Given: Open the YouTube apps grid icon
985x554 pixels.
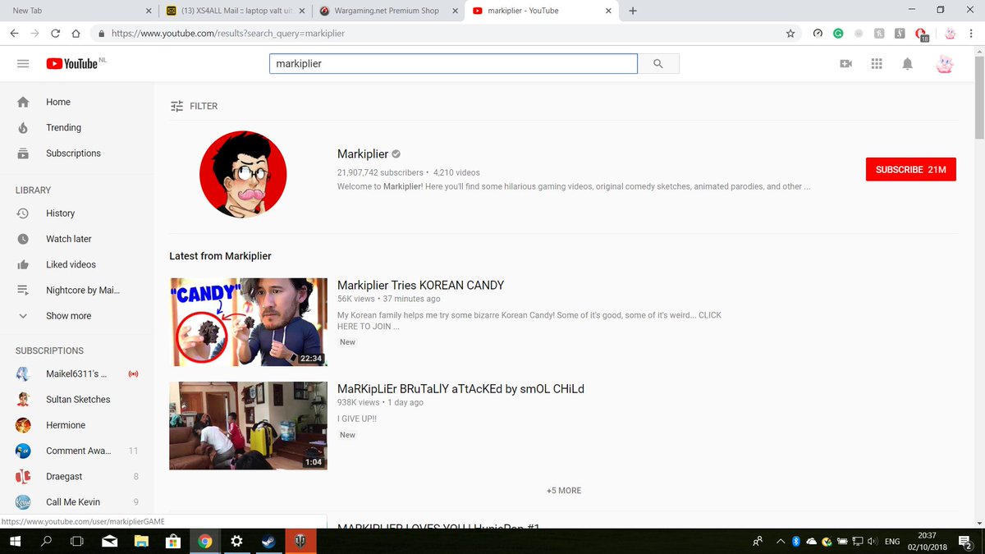Looking at the screenshot, I should [876, 64].
